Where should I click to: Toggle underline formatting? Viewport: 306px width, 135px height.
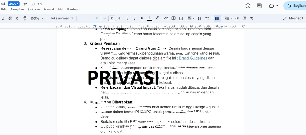coord(142,18)
